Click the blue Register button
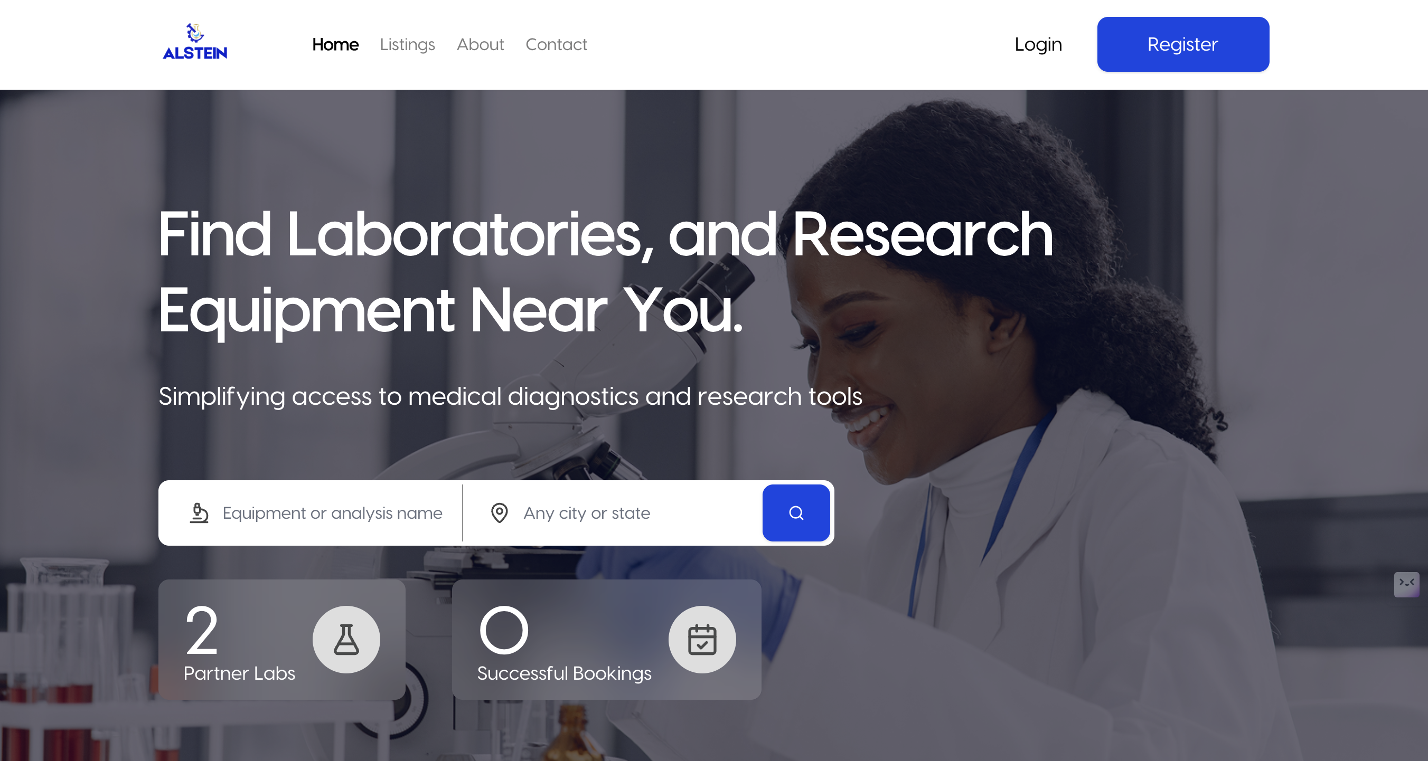The height and width of the screenshot is (761, 1428). pos(1183,44)
